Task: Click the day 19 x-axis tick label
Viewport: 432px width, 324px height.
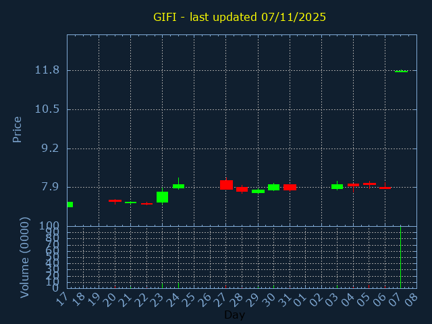Action: [94, 300]
